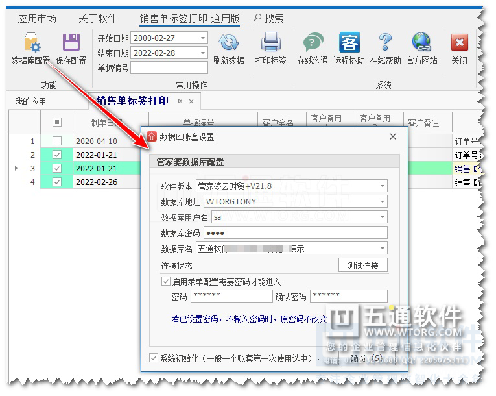The image size is (496, 396).
Task: Expand the 开始日期 date dropdown
Action: point(203,38)
